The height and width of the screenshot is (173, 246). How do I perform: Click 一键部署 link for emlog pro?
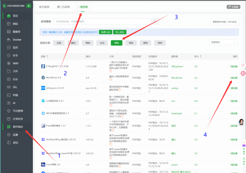(x=233, y=88)
